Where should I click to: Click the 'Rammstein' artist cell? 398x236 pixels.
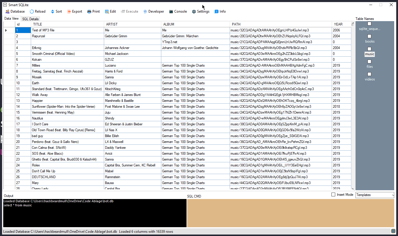click(x=133, y=177)
